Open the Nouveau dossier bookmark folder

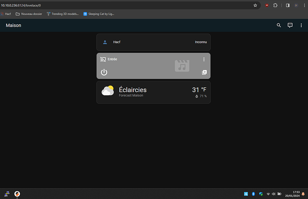29,14
